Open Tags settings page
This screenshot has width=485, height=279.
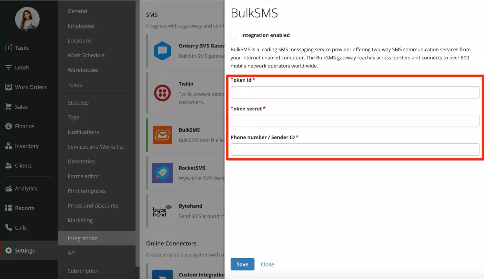coord(73,118)
